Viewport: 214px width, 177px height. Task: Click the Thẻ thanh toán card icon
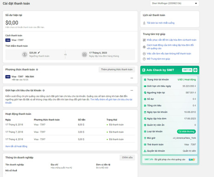(145, 145)
